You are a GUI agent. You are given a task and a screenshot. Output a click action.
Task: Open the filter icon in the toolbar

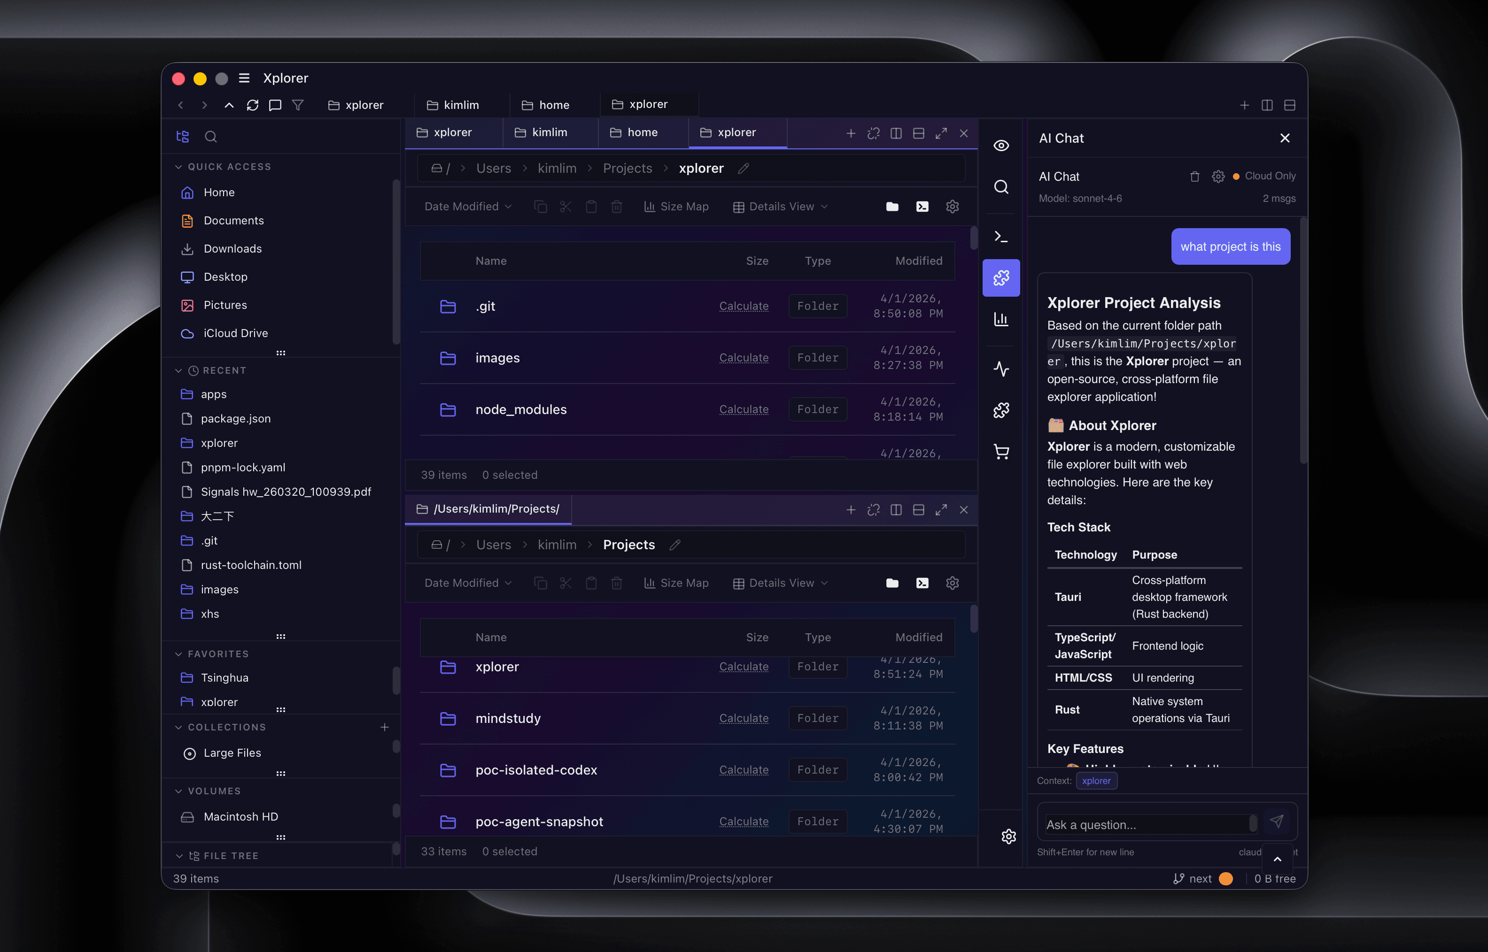pos(298,105)
